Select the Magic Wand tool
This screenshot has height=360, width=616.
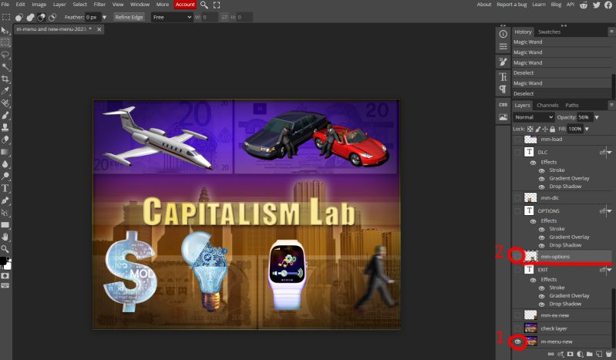pos(5,67)
